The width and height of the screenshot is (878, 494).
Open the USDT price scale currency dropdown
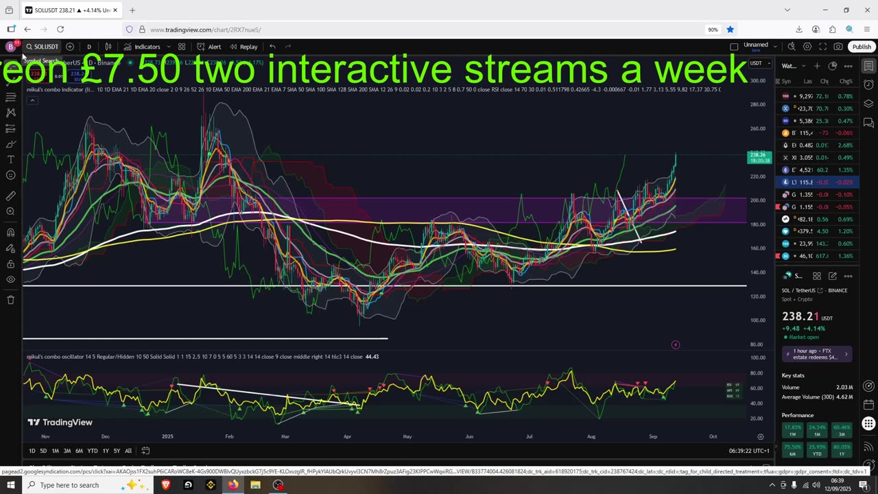click(759, 63)
